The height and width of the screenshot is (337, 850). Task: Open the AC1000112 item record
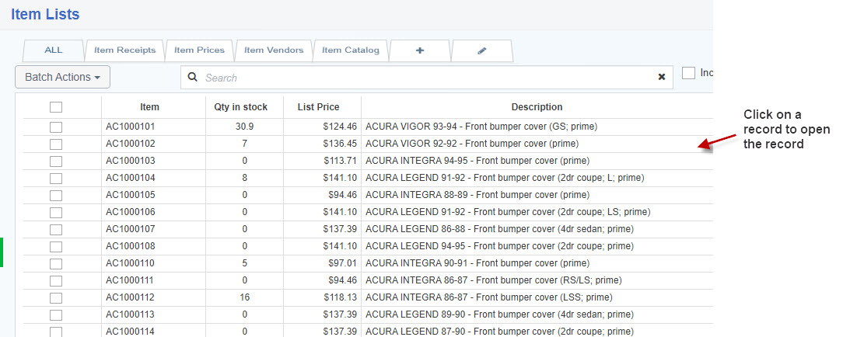click(131, 297)
